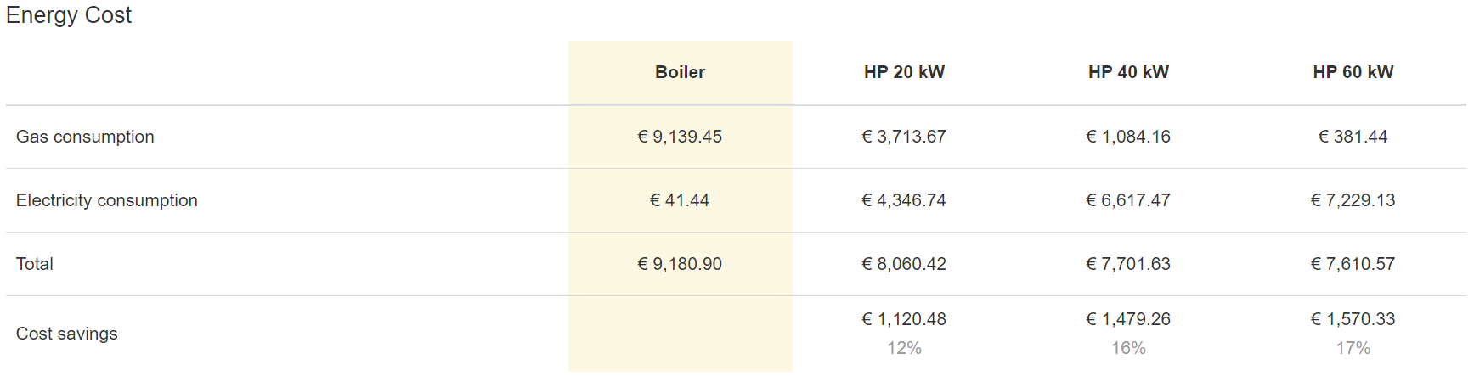Select the HP 20 kW column header
The width and height of the screenshot is (1474, 376).
click(x=904, y=72)
